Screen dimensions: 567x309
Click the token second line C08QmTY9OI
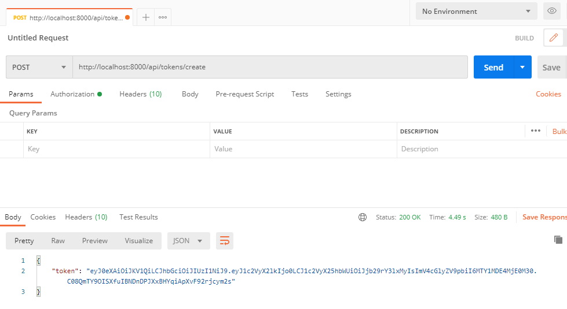coord(151,281)
